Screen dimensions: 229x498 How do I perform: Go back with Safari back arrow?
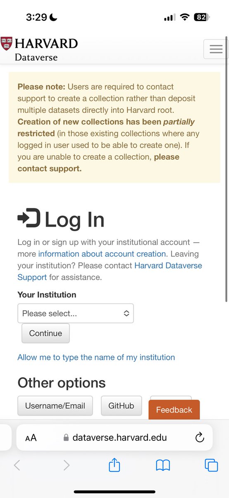pos(17,465)
